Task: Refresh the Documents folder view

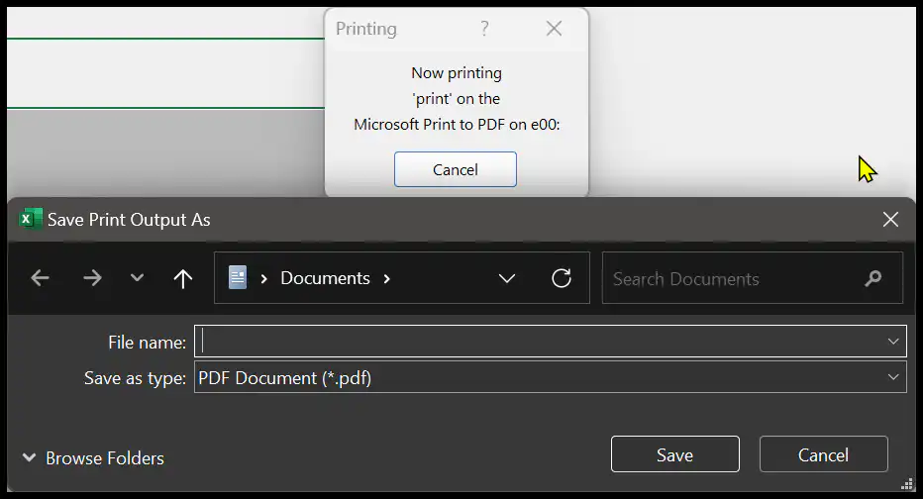Action: (x=562, y=278)
